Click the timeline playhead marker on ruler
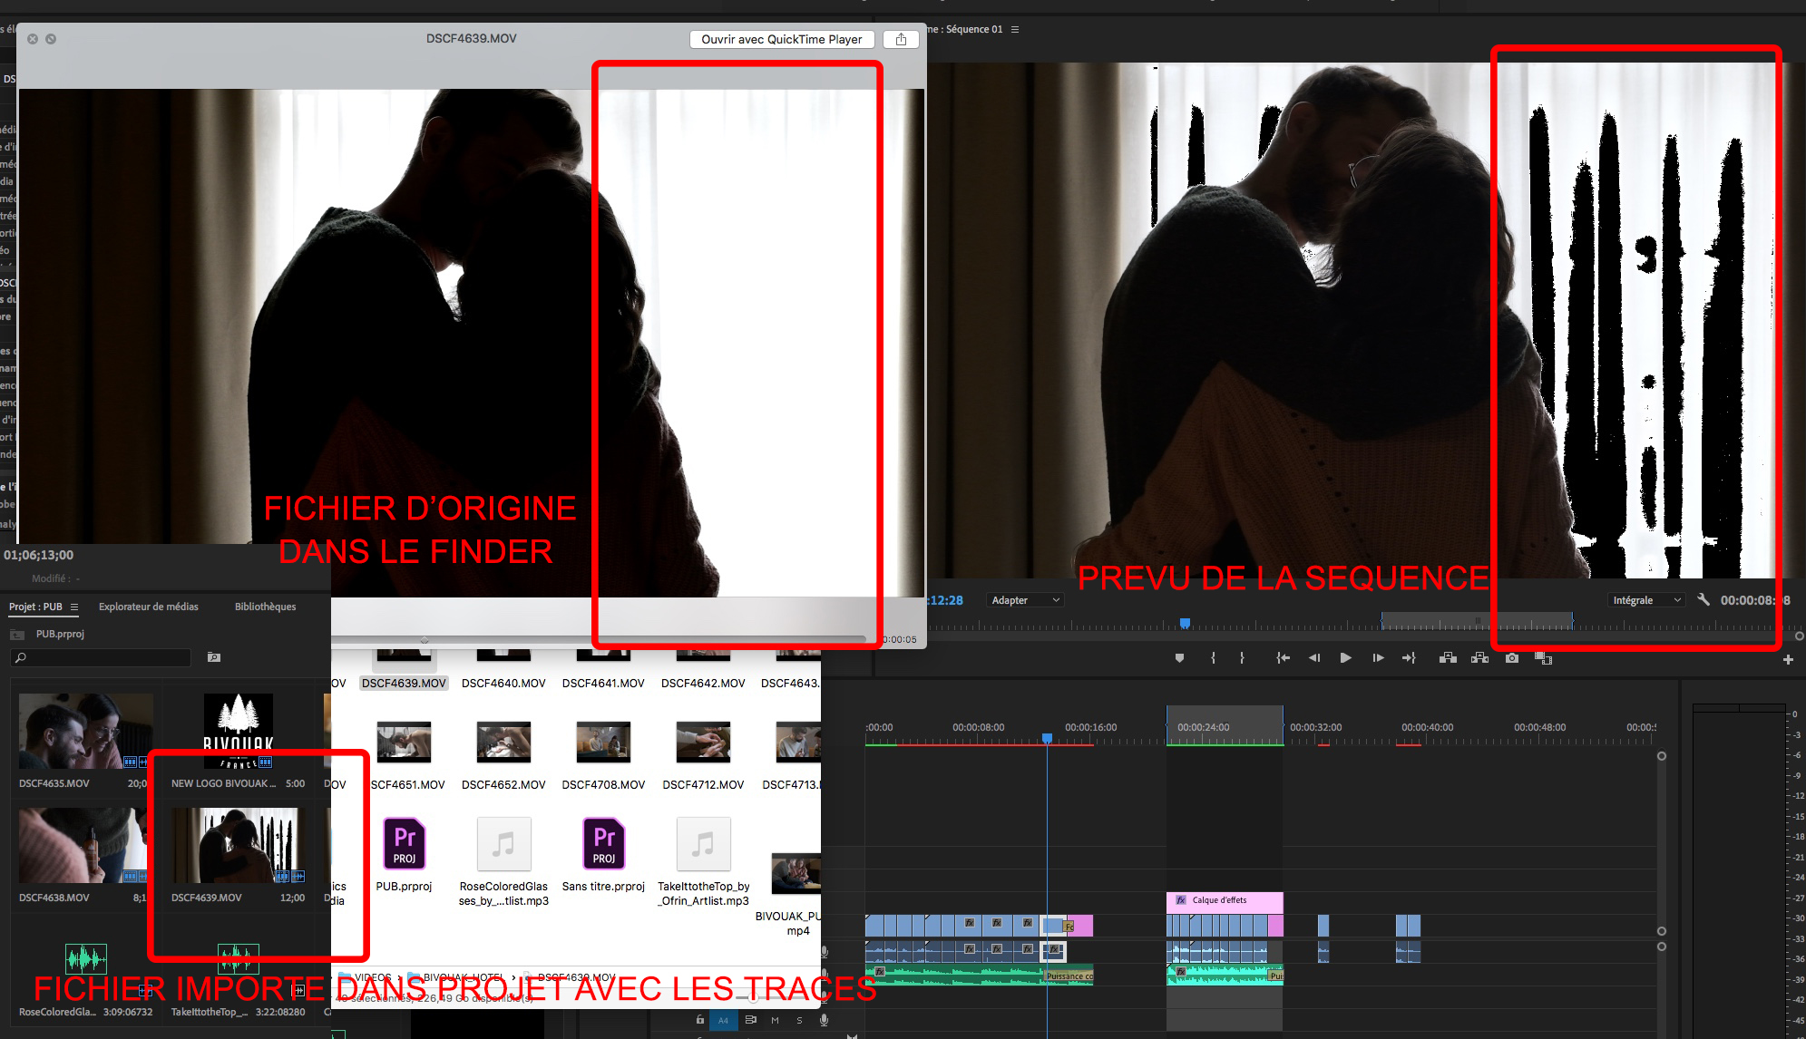This screenshot has width=1806, height=1039. click(x=1047, y=738)
